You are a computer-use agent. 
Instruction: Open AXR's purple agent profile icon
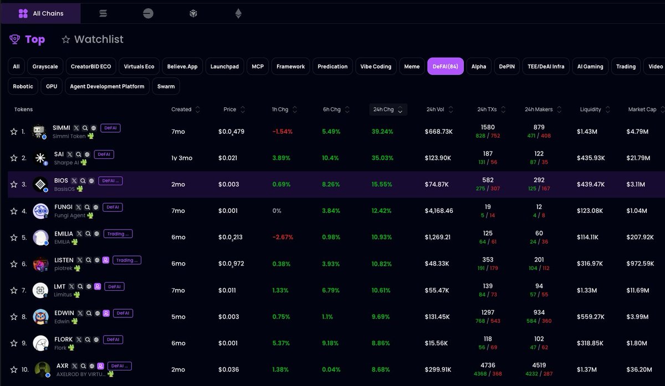click(100, 366)
